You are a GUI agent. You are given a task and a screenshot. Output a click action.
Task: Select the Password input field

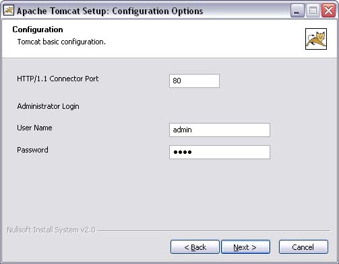click(220, 152)
